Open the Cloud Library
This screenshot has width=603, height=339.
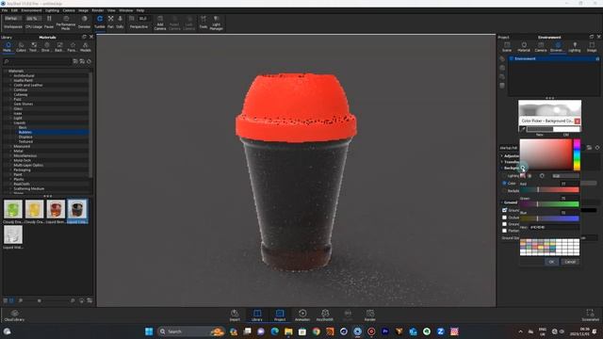[x=14, y=315]
